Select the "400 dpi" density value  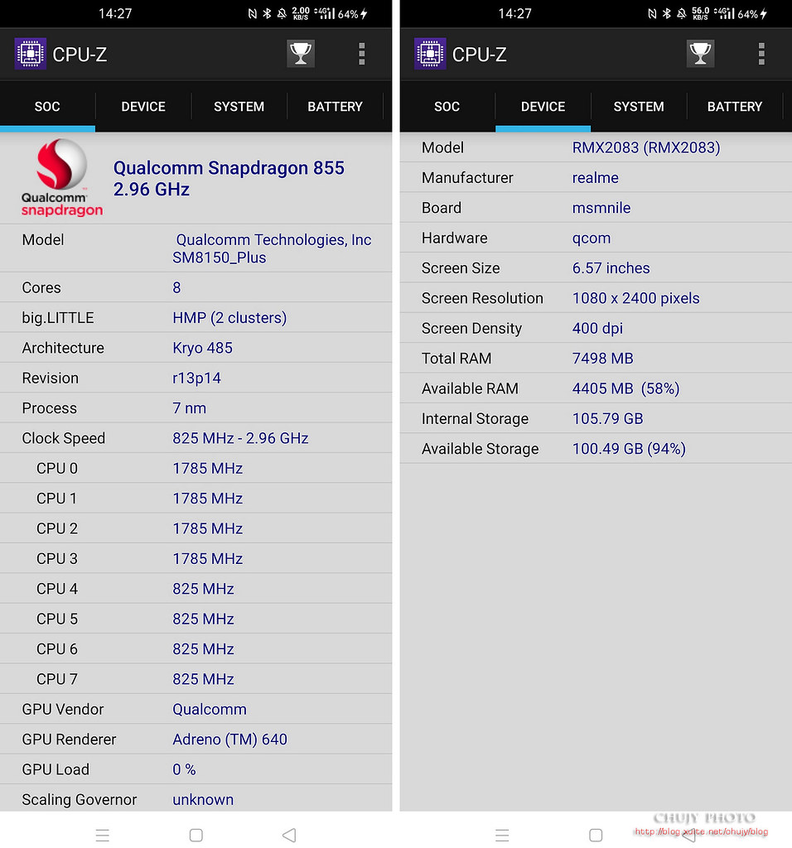[597, 328]
